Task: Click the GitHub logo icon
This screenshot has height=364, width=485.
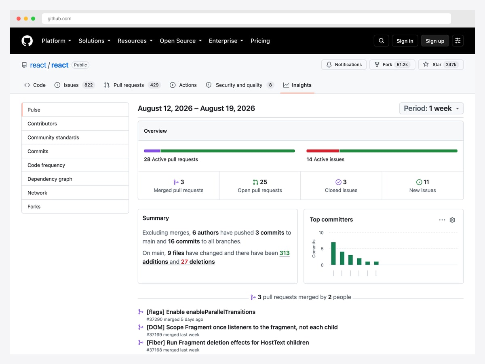Action: (27, 41)
